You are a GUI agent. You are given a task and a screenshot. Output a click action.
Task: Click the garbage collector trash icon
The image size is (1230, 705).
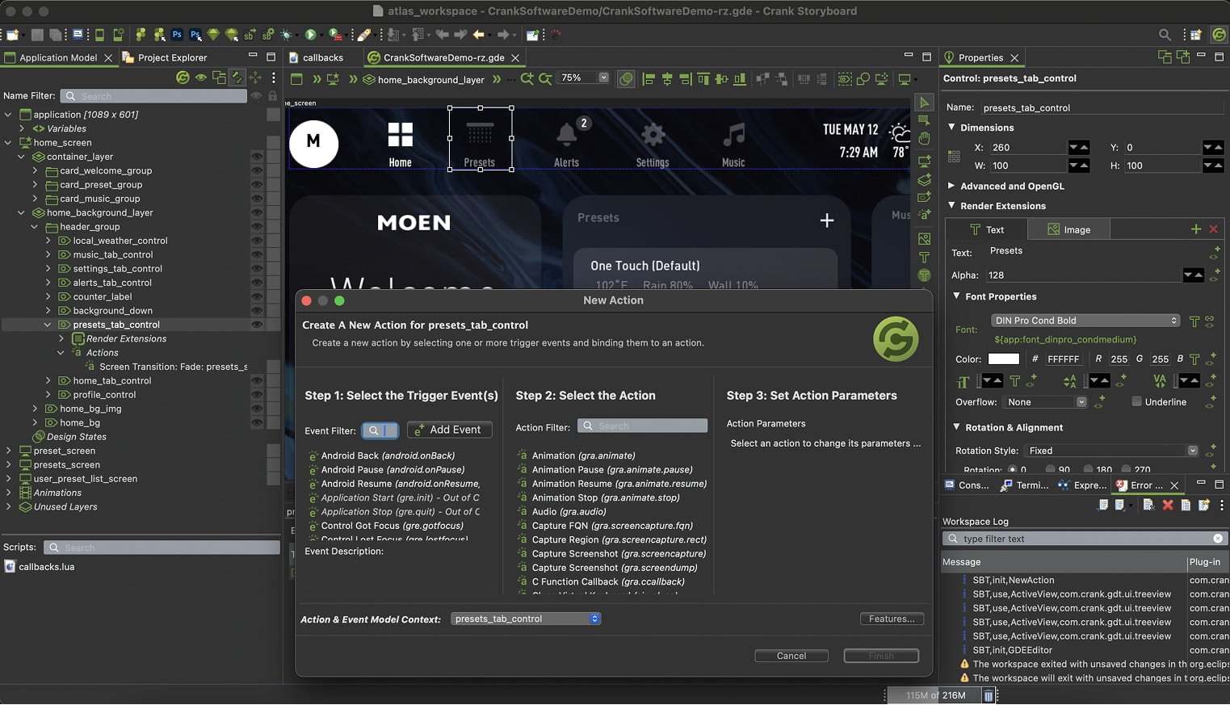tap(988, 695)
